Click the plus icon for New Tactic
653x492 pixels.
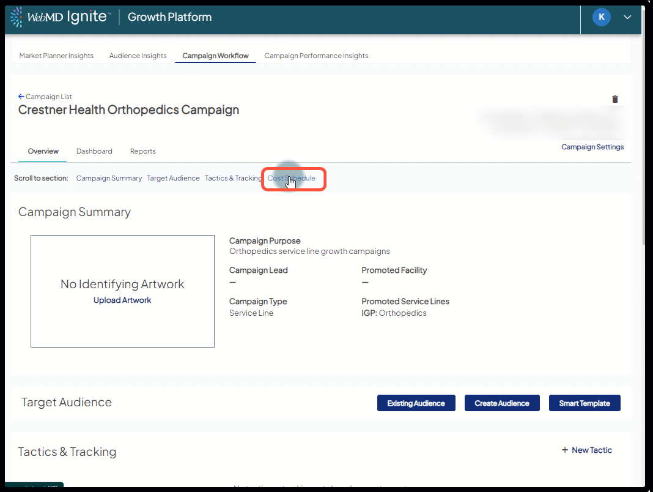564,450
